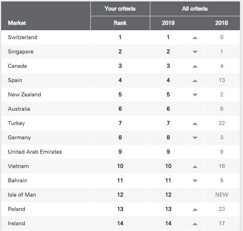Screen dimensions: 243x231
Task: Sort by the 2019 column header
Action: 168,23
